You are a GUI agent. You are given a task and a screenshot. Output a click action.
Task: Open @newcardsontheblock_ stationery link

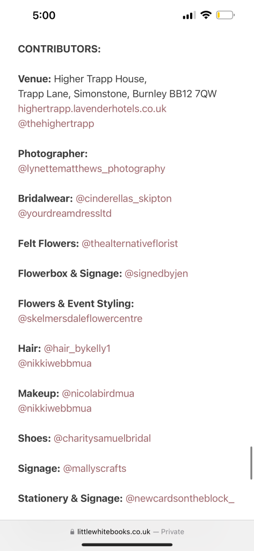180,499
